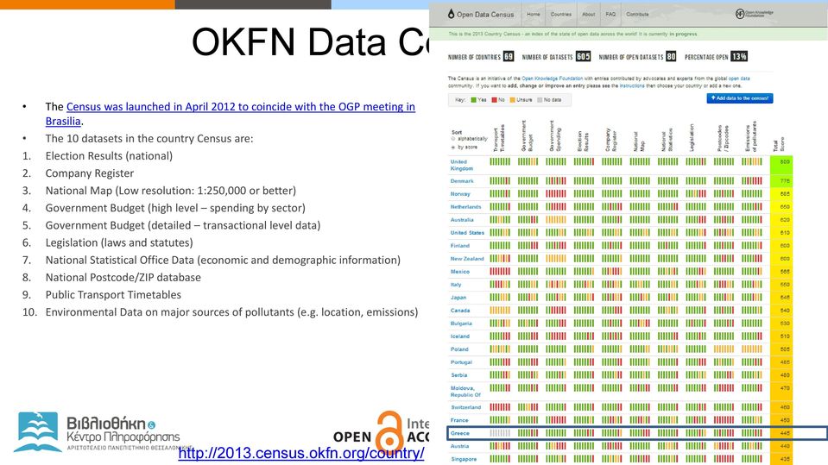Click the 'Legislation' column header
The width and height of the screenshot is (828, 465).
(692, 138)
